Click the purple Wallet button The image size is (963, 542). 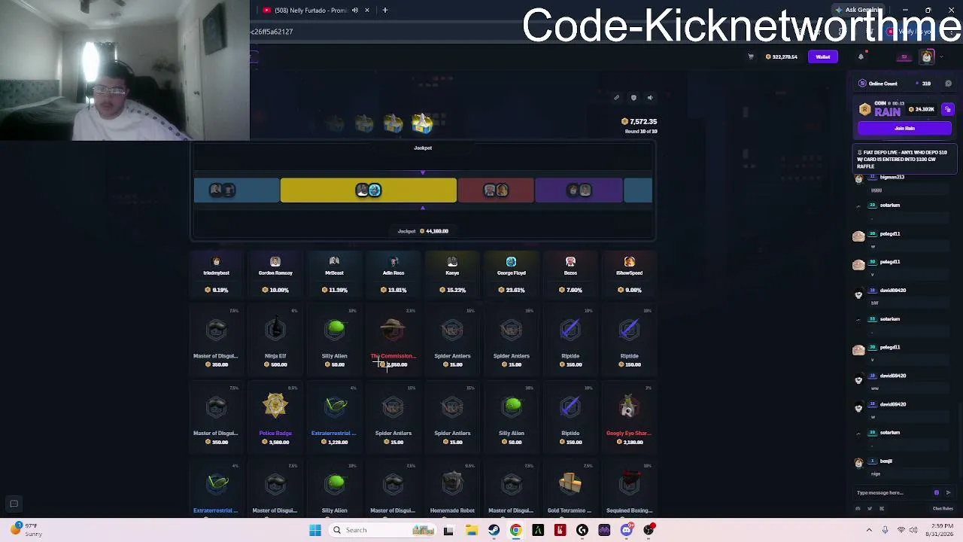coord(823,57)
